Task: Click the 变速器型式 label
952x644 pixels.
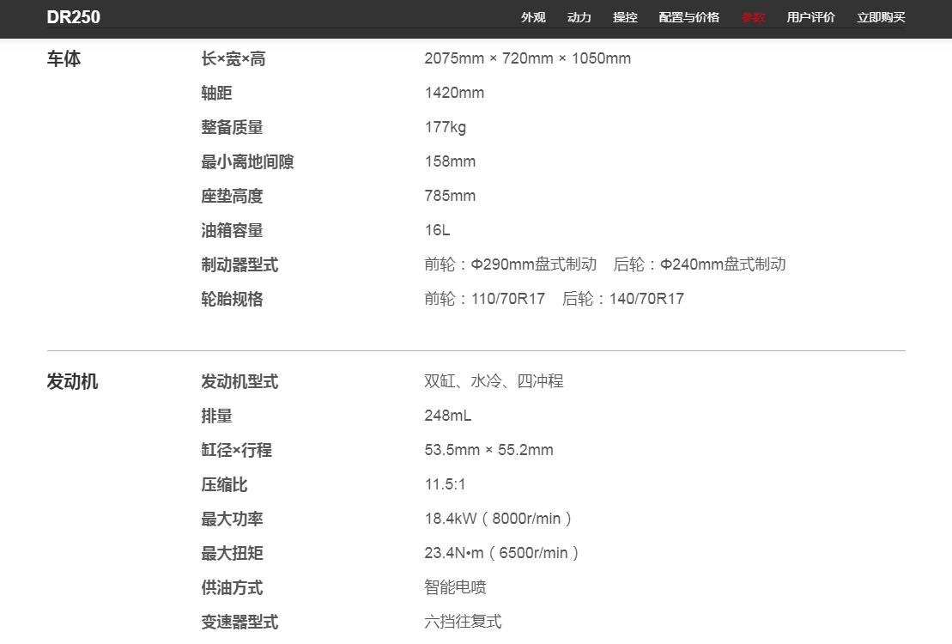Action: tap(240, 623)
